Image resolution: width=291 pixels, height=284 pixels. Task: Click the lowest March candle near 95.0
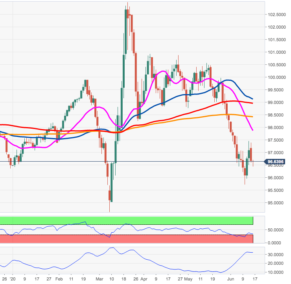[x=111, y=196]
